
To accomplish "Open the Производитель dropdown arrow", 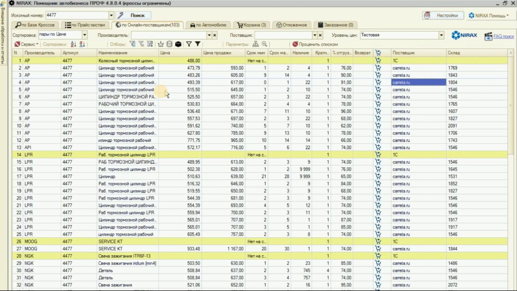I will [x=209, y=35].
